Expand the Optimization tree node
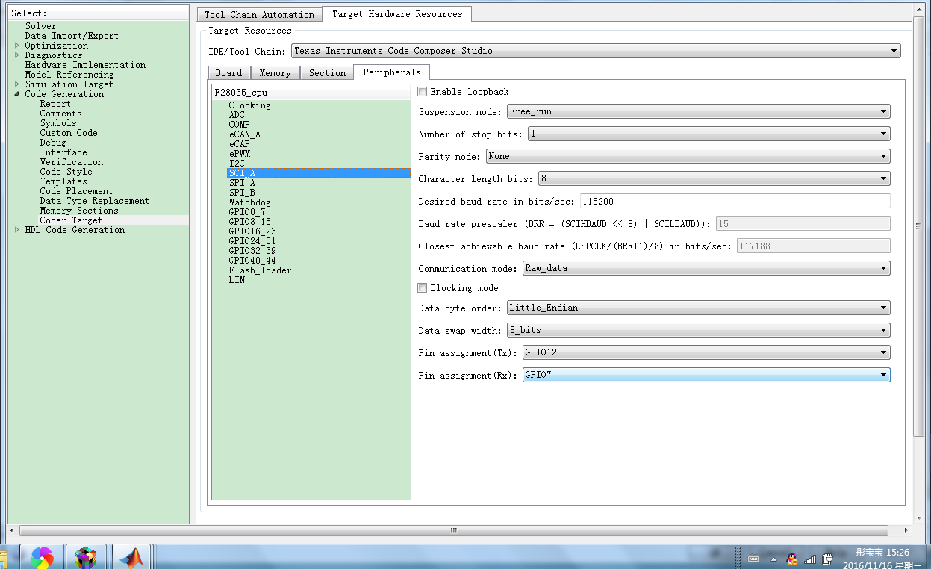This screenshot has width=931, height=569. pos(17,46)
